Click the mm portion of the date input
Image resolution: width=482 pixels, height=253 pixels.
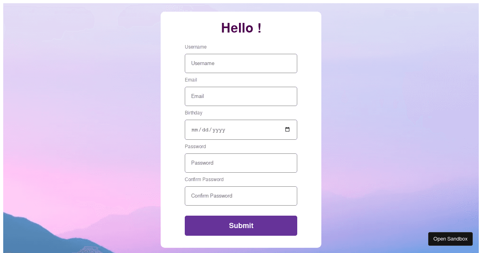click(194, 129)
